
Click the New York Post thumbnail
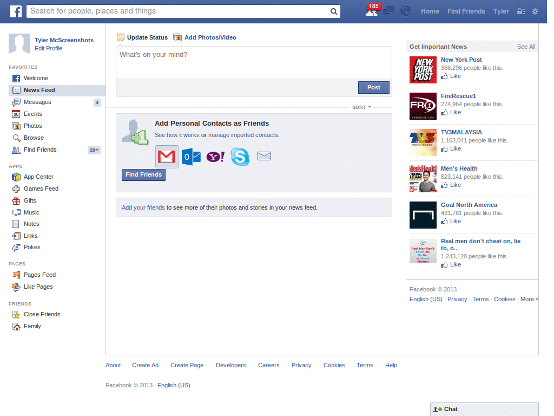423,70
